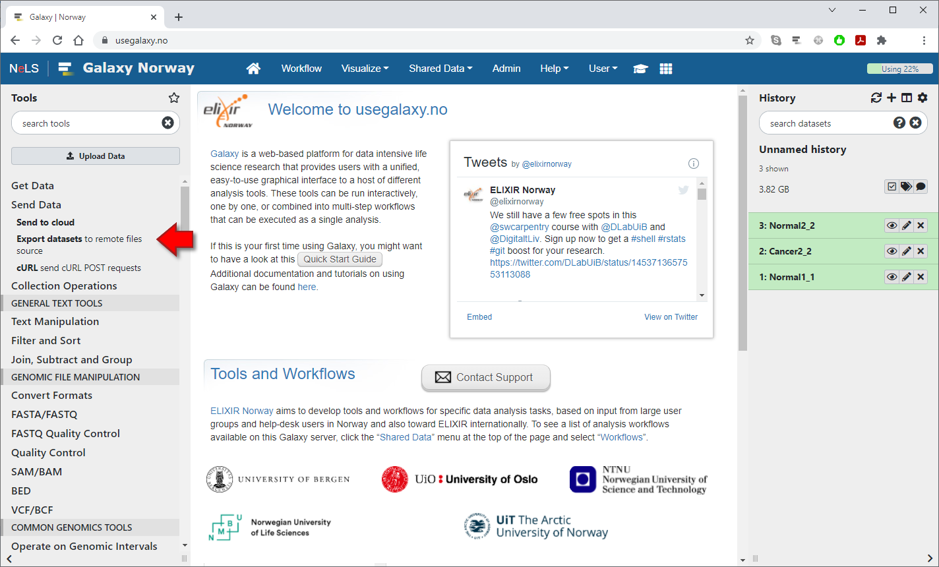Select the Admin menu item

coord(506,69)
